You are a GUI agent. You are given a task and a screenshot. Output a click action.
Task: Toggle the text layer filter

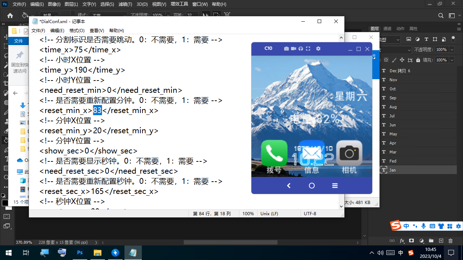pos(426,39)
